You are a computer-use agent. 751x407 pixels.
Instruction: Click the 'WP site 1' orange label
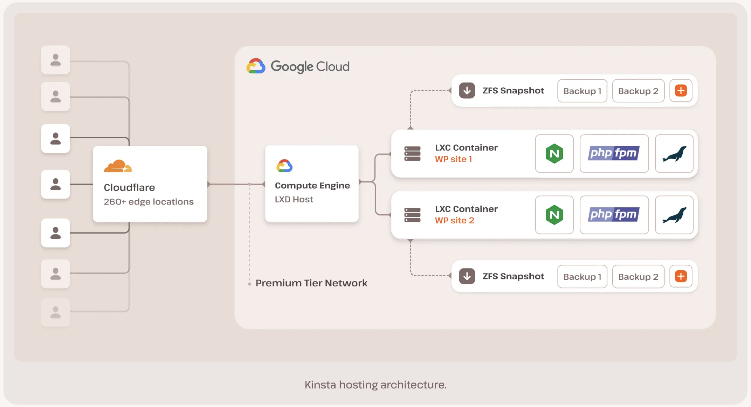(454, 159)
